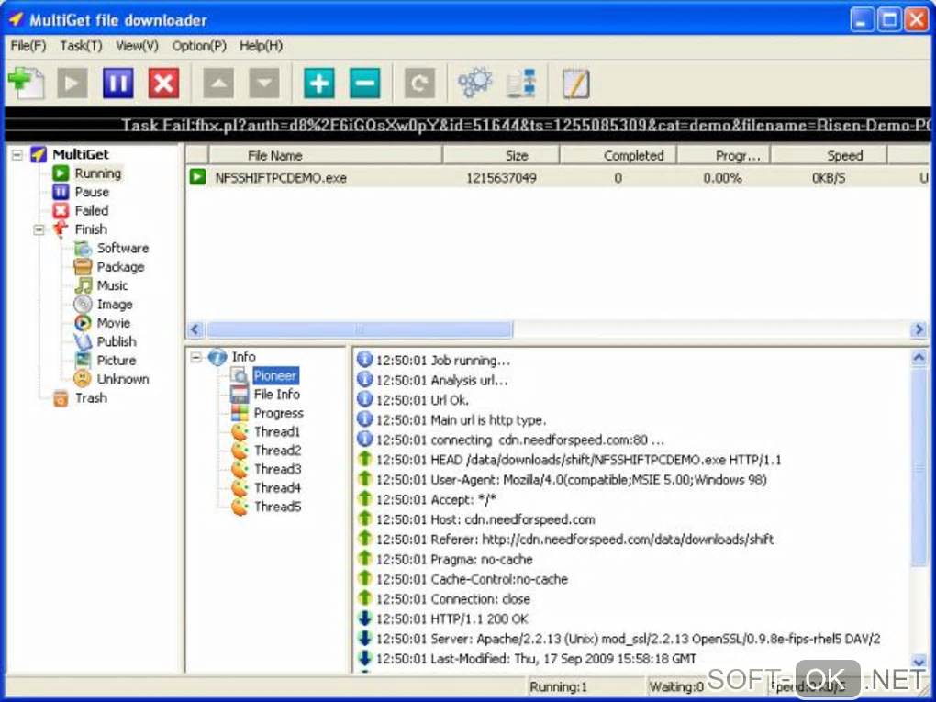Click the task list scroll right arrow
The image size is (936, 702).
tap(919, 329)
